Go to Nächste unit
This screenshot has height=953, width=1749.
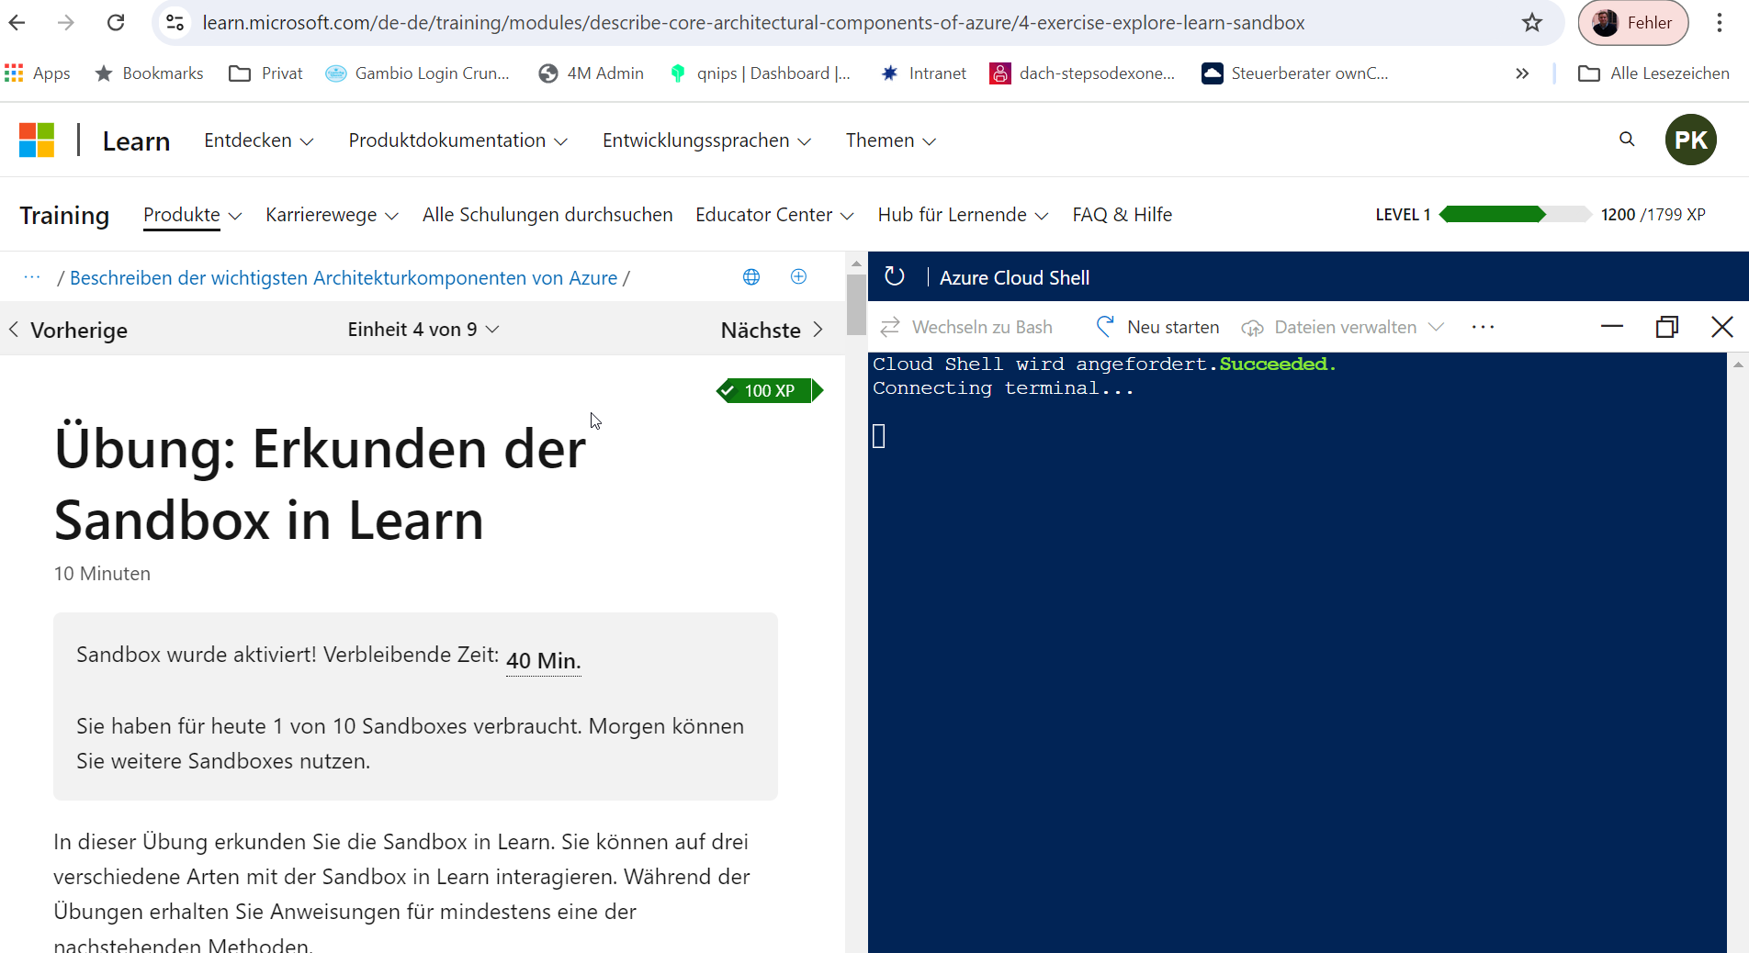coord(772,330)
